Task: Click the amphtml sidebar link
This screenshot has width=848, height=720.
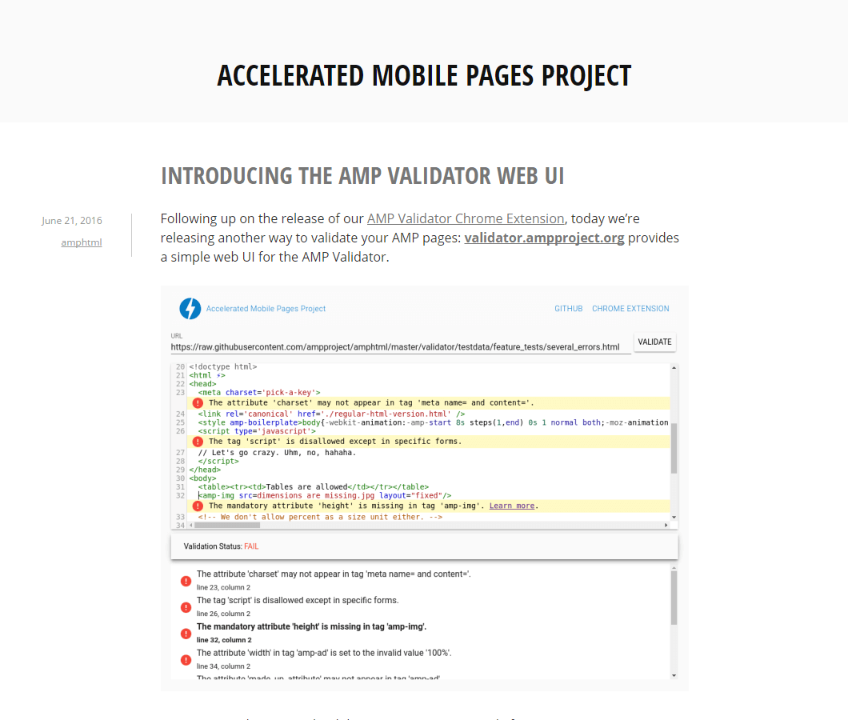Action: (x=81, y=242)
